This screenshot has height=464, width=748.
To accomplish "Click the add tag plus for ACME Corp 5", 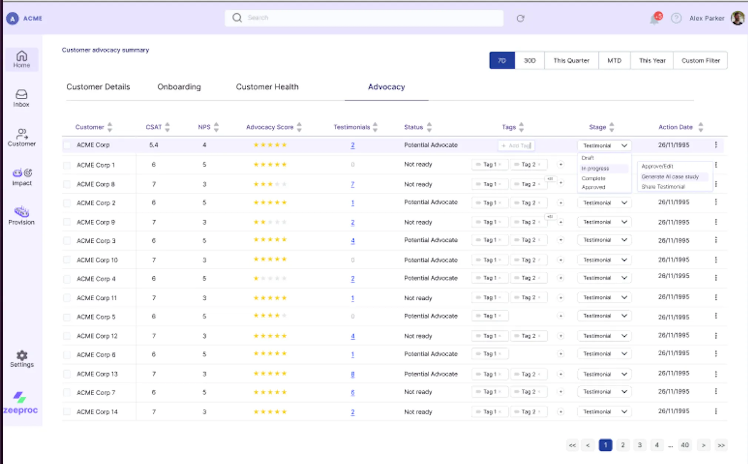I will click(x=561, y=316).
